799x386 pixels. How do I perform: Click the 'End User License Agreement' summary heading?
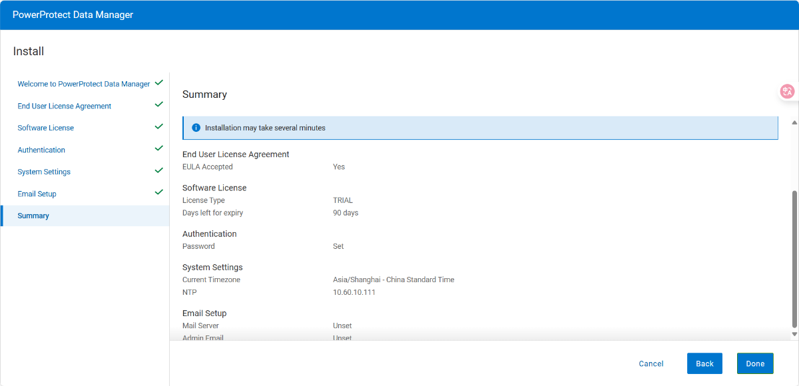[236, 154]
